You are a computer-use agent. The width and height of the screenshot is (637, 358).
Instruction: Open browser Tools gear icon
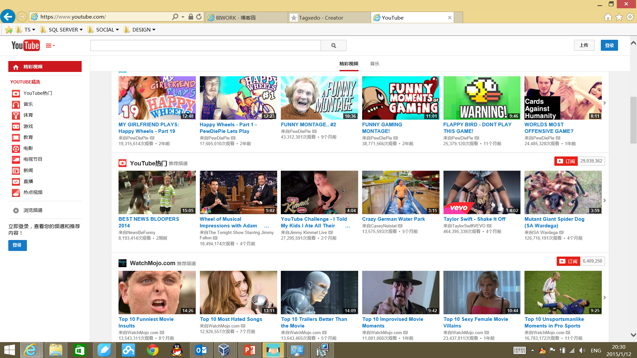click(x=630, y=17)
